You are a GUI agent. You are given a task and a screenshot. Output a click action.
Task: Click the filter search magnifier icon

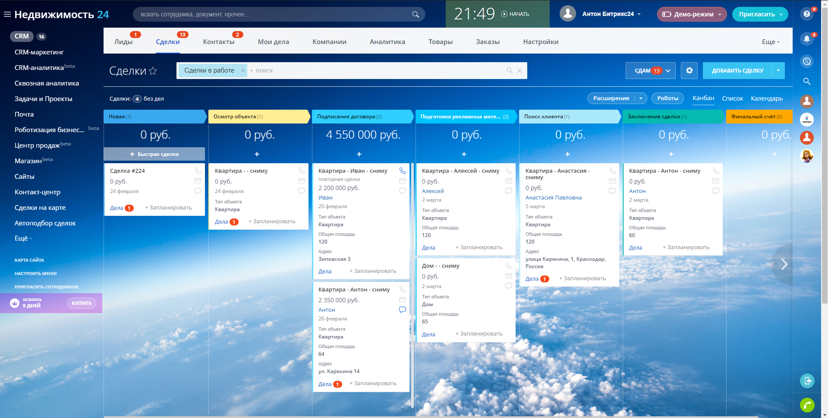point(510,70)
